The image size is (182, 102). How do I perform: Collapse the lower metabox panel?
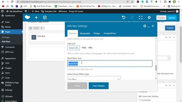coord(174,86)
